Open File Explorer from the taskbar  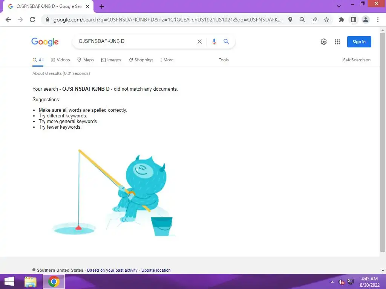click(x=31, y=281)
